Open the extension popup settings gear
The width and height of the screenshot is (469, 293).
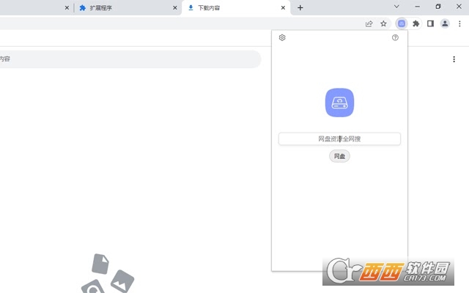282,37
